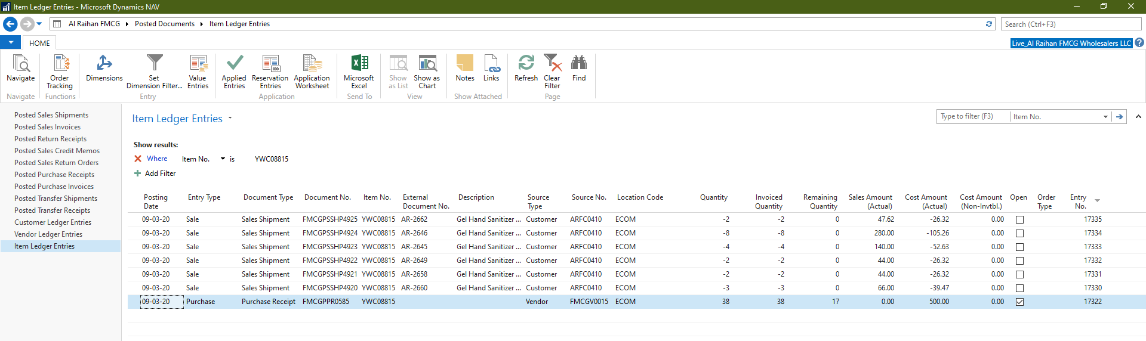Show entries as Chart
The image size is (1146, 341).
427,71
